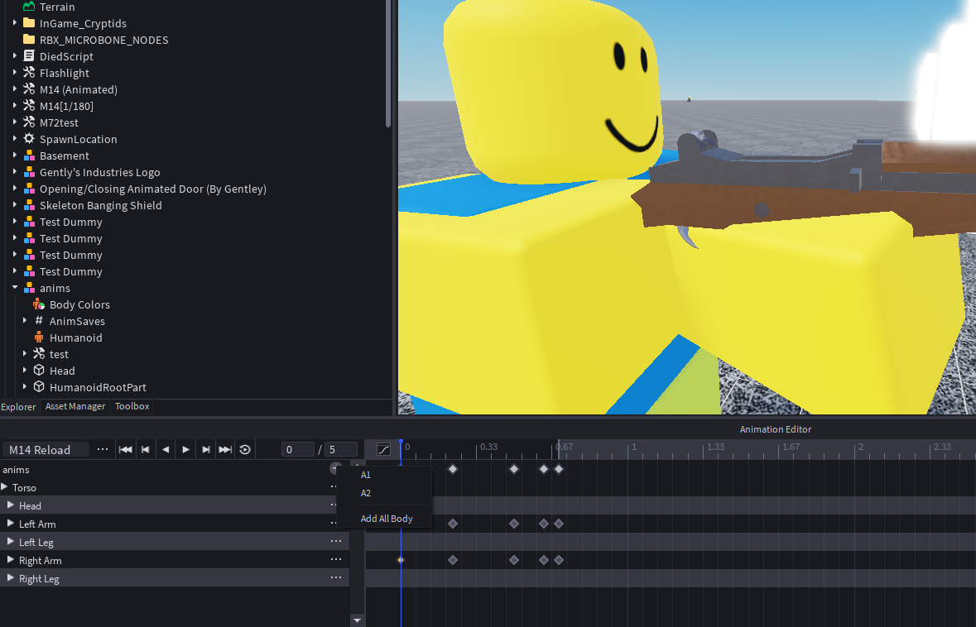Click the end frame input field showing 5

341,449
